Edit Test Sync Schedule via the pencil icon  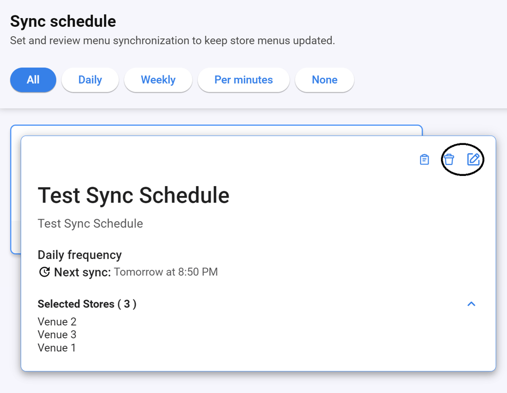[474, 159]
